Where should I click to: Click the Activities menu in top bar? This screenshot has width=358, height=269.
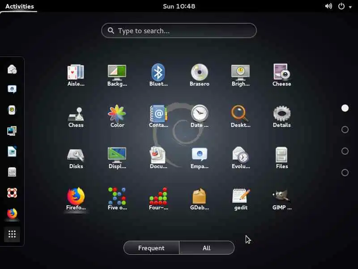pyautogui.click(x=19, y=6)
